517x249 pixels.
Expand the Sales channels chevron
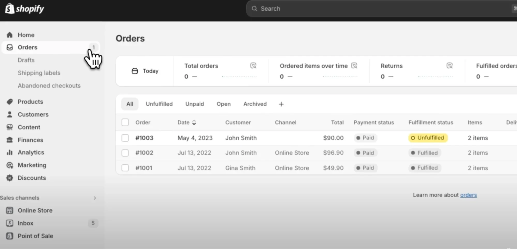95,198
